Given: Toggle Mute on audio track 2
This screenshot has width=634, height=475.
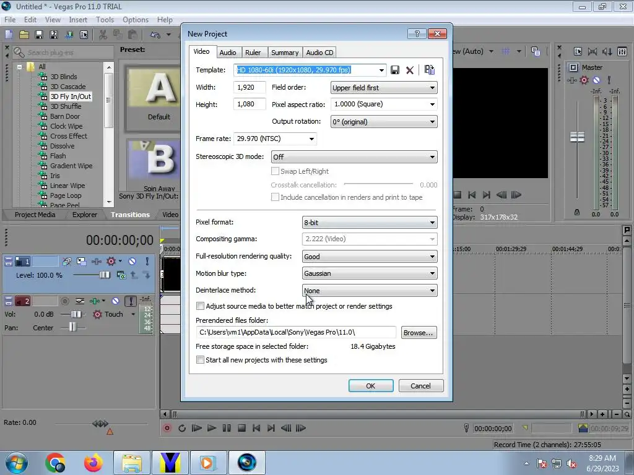Looking at the screenshot, I should [116, 301].
